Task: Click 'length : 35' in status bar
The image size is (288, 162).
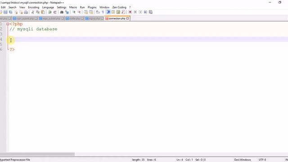Action: pos(138,160)
